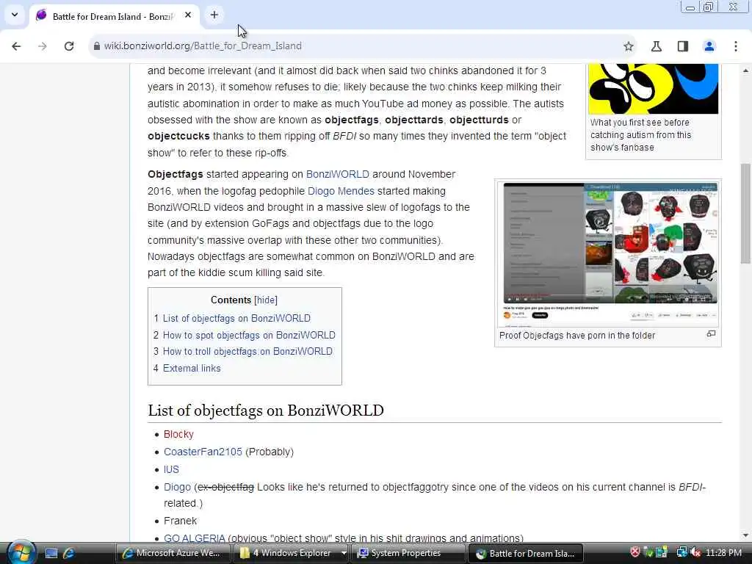The width and height of the screenshot is (752, 564).
Task: Enlarge the video screenshot via the caption icon
Action: (711, 334)
